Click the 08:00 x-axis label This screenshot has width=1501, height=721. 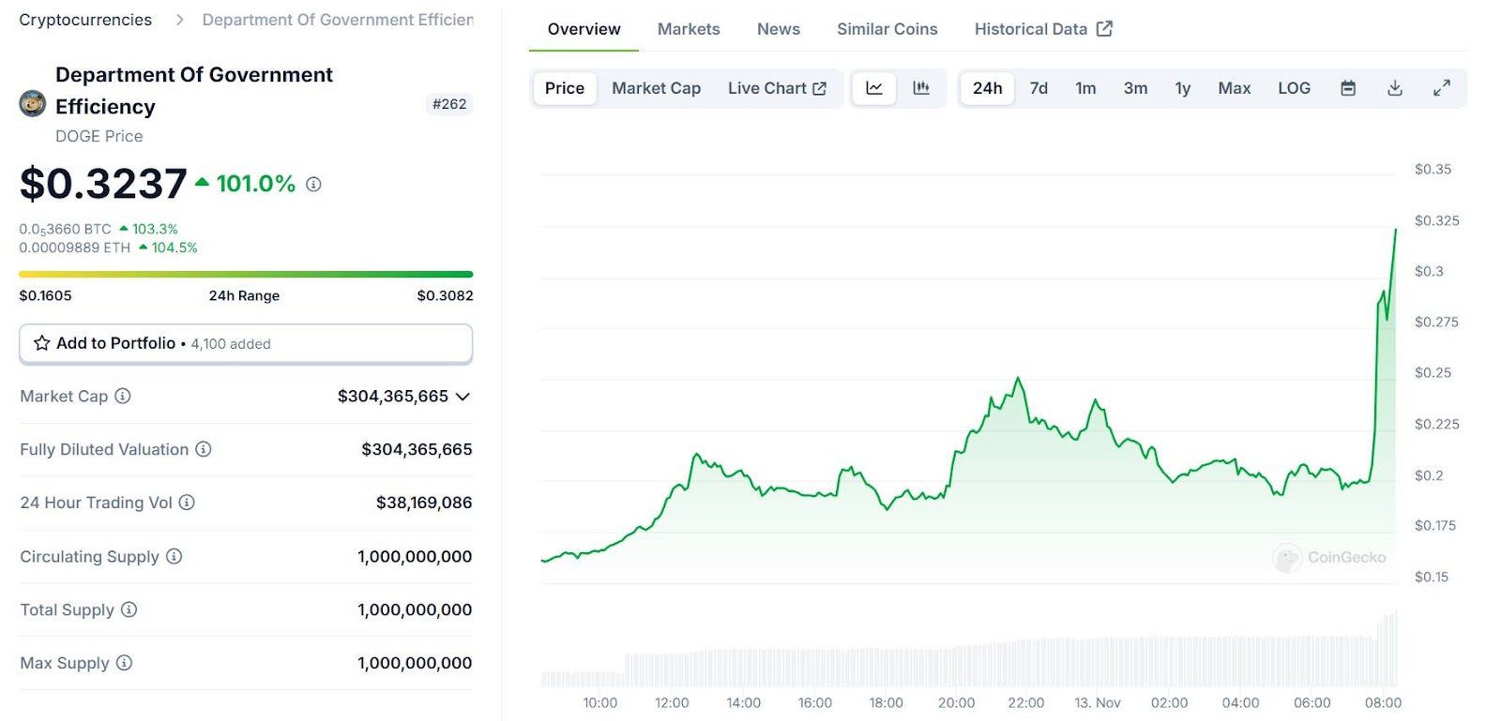pos(1383,702)
